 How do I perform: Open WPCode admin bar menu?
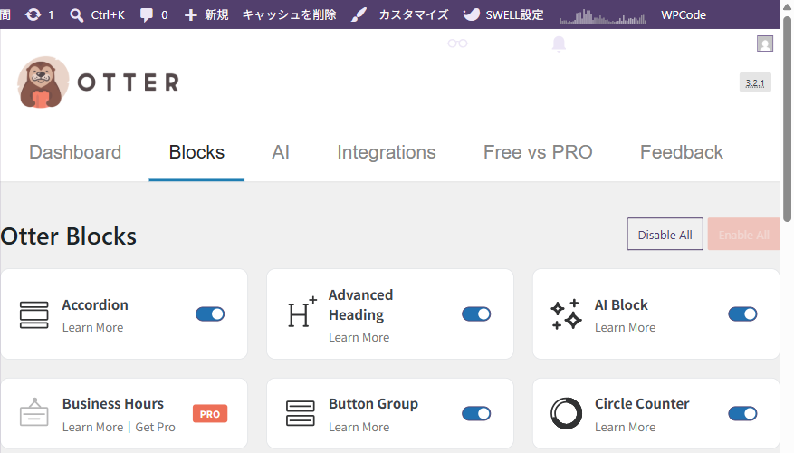coord(684,14)
